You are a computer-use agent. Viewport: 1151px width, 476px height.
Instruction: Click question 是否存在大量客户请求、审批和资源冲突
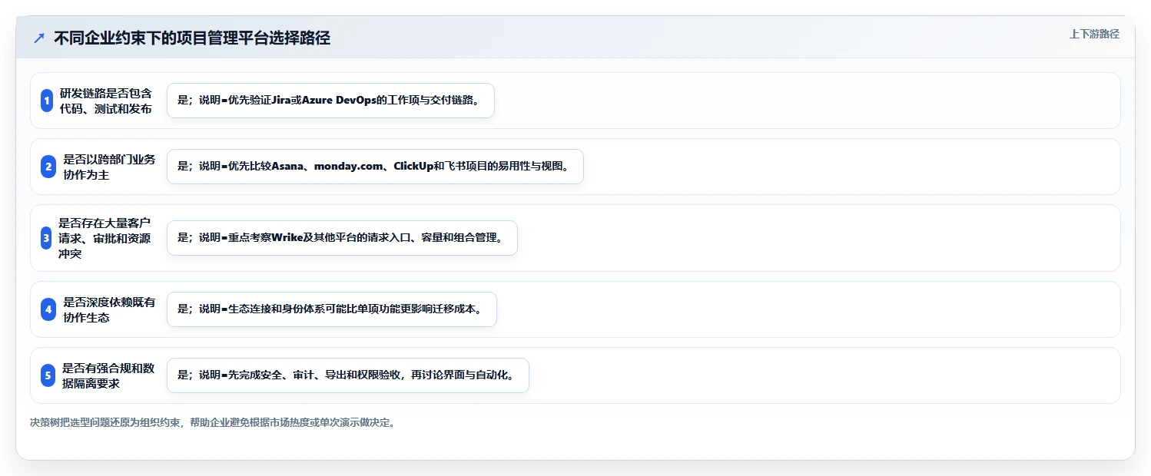[x=104, y=238]
